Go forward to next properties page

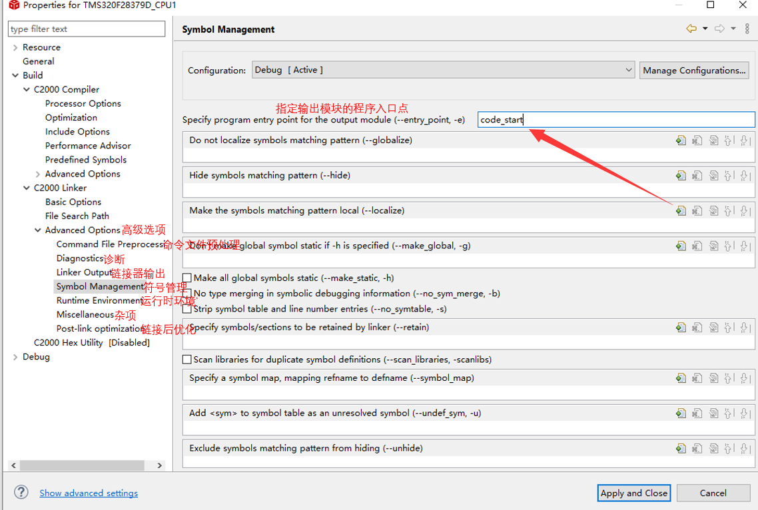pyautogui.click(x=719, y=29)
